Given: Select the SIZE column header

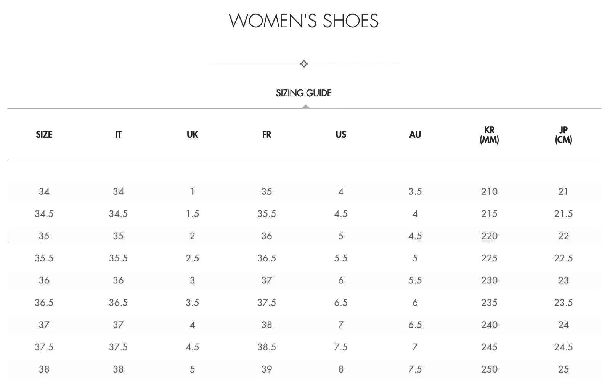Looking at the screenshot, I should (x=44, y=135).
